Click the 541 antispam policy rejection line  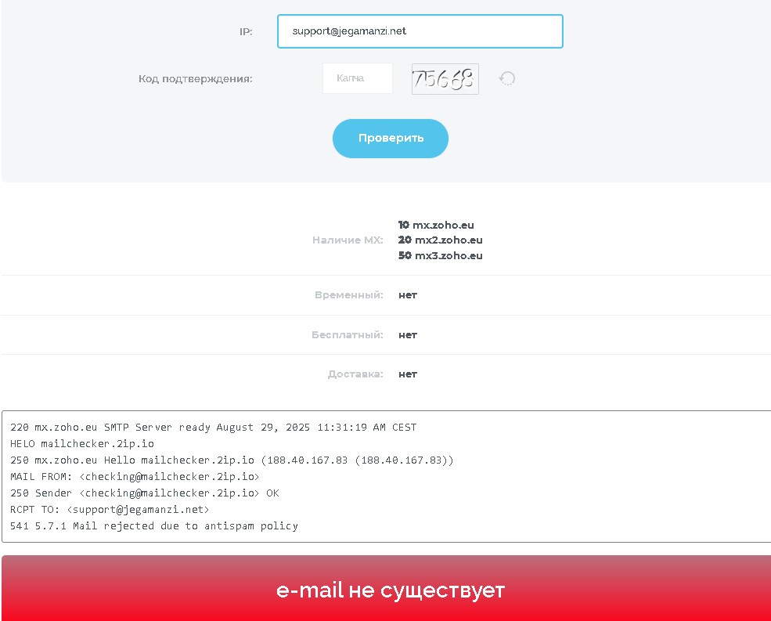click(154, 526)
